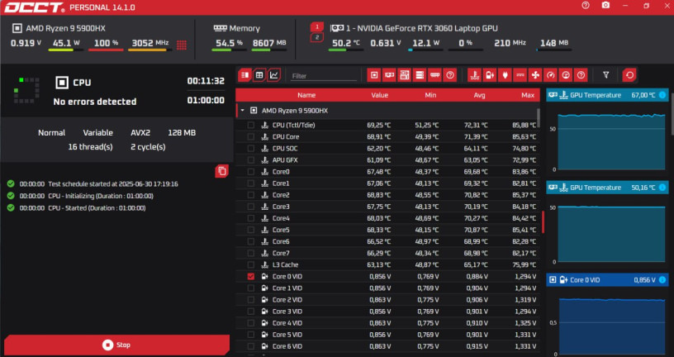Viewport: 674px width, 357px height.
Task: Open info for Core 0 VID graph
Action: (662, 280)
